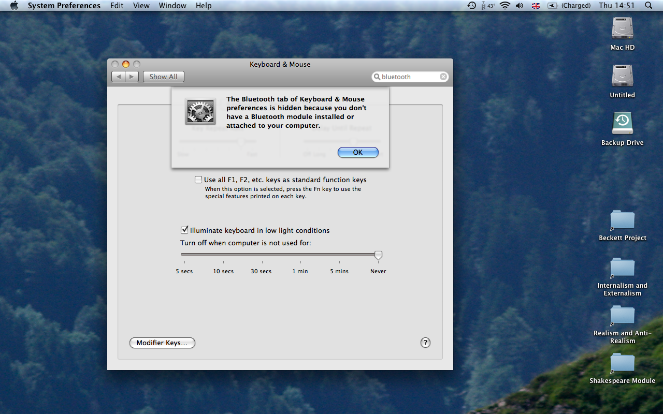Open the battery Charged status menu
The width and height of the screenshot is (663, 414).
point(569,6)
